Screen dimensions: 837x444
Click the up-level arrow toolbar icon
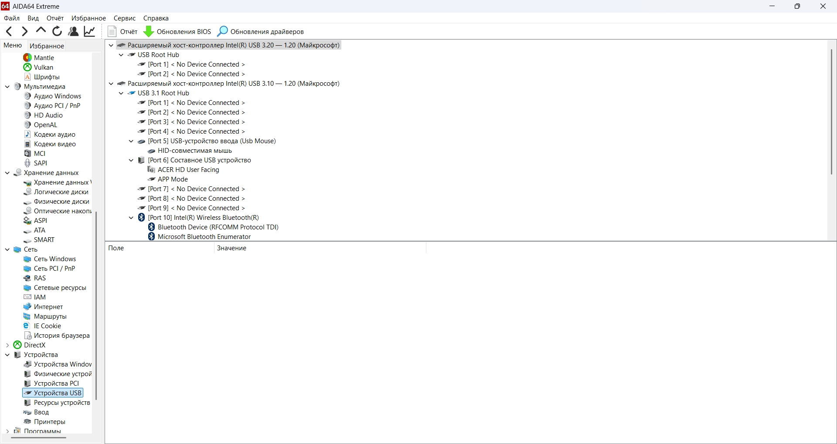click(x=41, y=30)
